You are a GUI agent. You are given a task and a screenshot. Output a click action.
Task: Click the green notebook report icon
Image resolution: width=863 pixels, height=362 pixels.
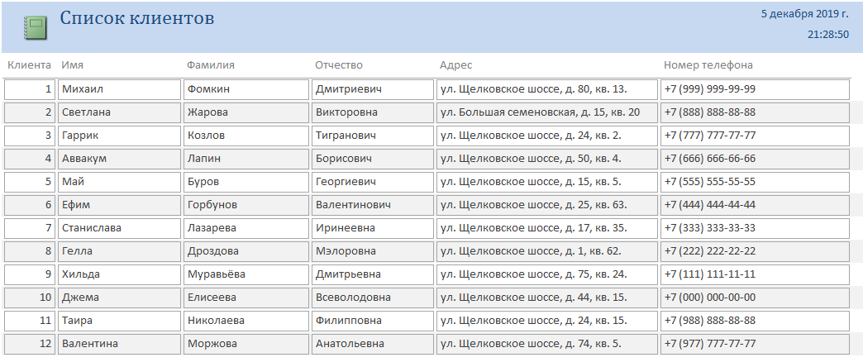[35, 28]
